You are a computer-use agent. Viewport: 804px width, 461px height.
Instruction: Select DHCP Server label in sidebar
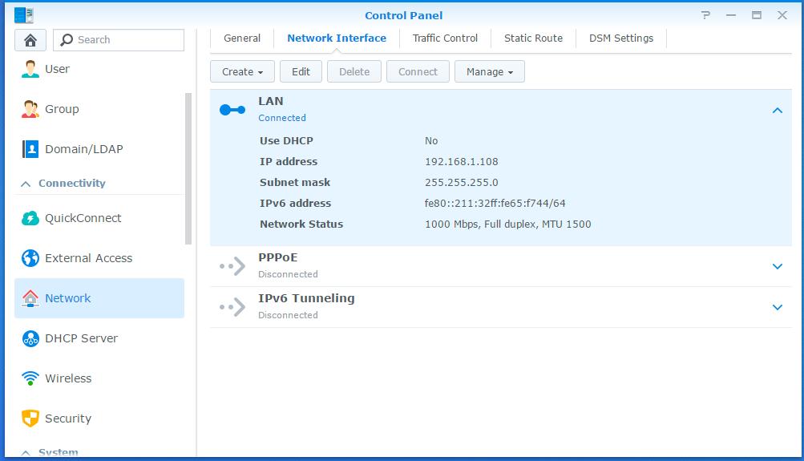[x=82, y=338]
